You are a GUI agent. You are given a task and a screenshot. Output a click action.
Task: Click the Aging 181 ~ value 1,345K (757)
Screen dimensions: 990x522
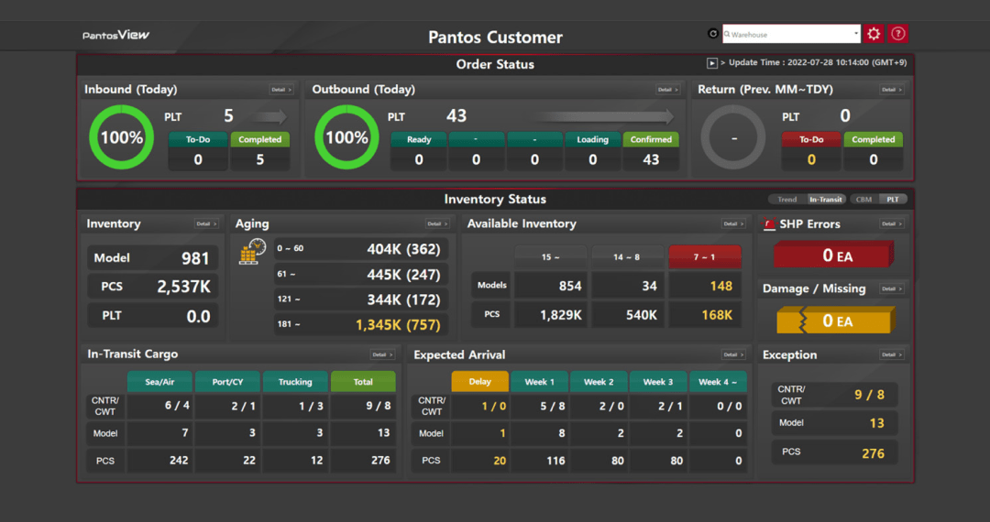(398, 325)
